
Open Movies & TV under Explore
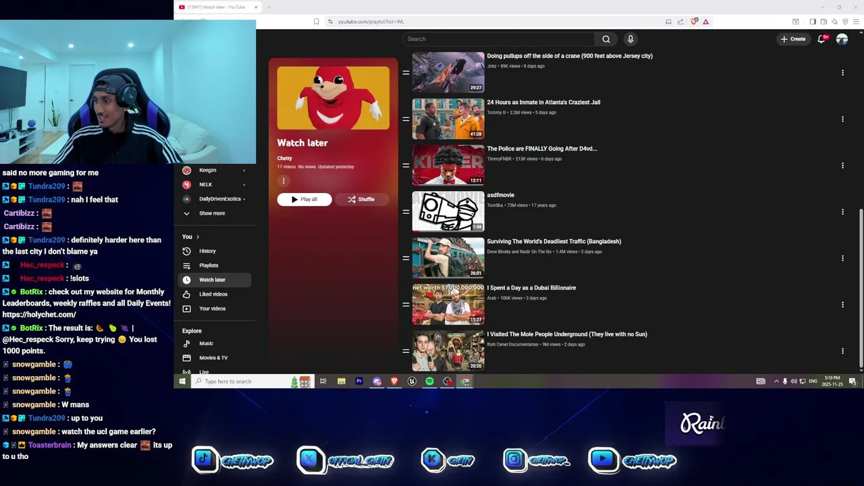(x=215, y=358)
